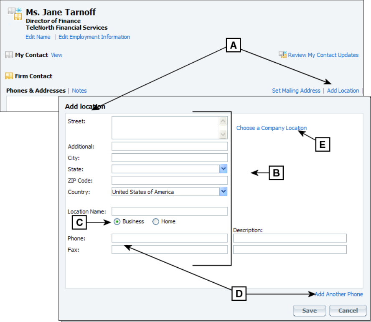Image resolution: width=371 pixels, height=322 pixels.
Task: Click the Additional address field
Action: 170,146
